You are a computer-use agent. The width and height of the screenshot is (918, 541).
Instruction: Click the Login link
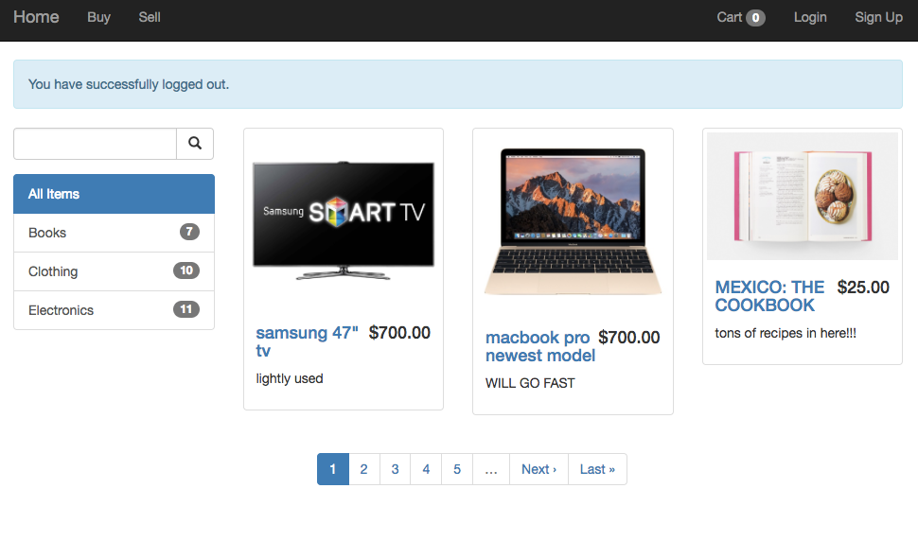(x=810, y=18)
